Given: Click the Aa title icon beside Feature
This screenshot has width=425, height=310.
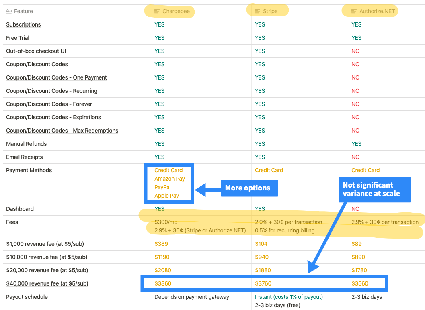Looking at the screenshot, I should coord(9,11).
